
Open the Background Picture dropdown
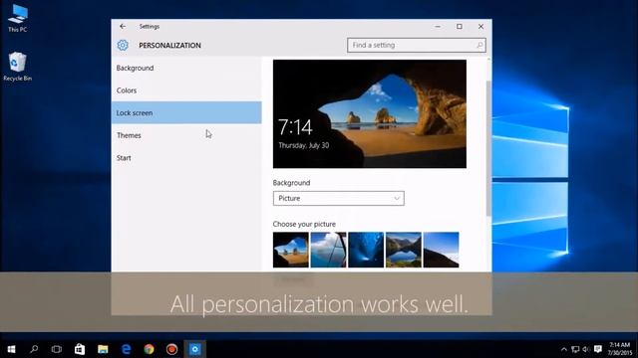pyautogui.click(x=339, y=199)
